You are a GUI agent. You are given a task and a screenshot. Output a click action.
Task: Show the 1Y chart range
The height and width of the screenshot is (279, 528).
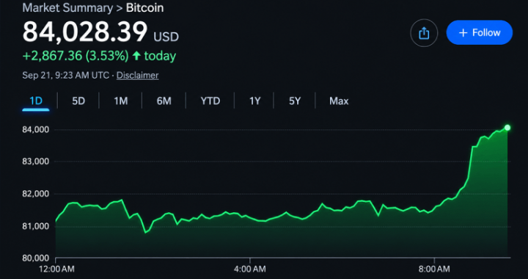pyautogui.click(x=255, y=101)
